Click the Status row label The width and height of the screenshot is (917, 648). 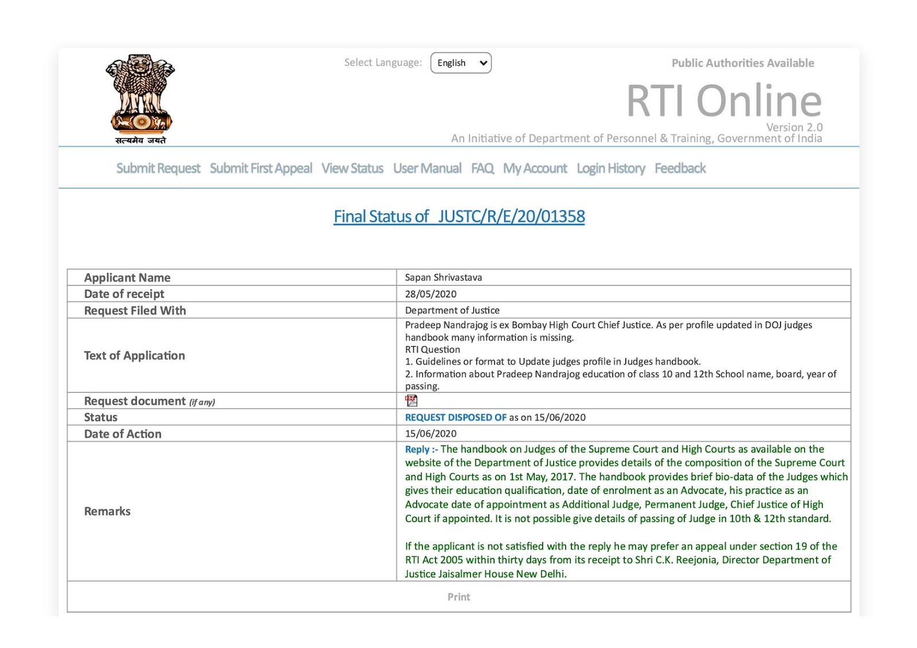[x=101, y=418]
